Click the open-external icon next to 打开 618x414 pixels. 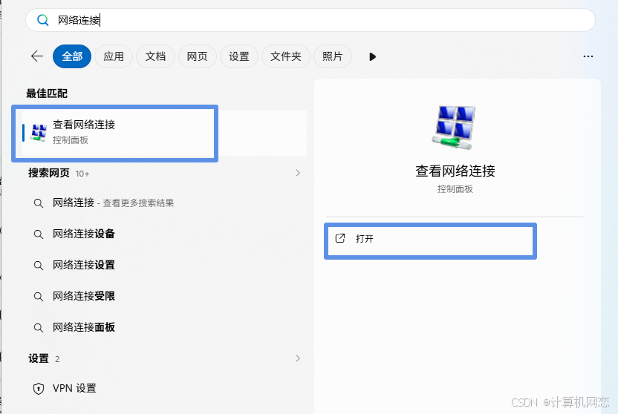pyautogui.click(x=340, y=238)
